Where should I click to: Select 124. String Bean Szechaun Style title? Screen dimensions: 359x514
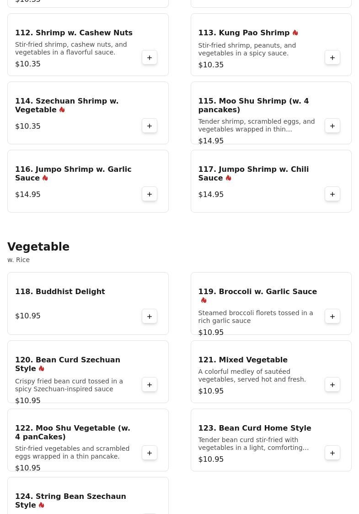(70, 500)
